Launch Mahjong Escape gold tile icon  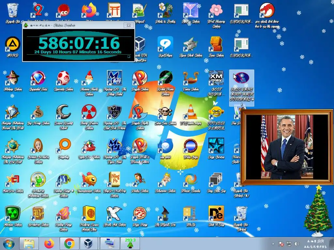coord(89,214)
